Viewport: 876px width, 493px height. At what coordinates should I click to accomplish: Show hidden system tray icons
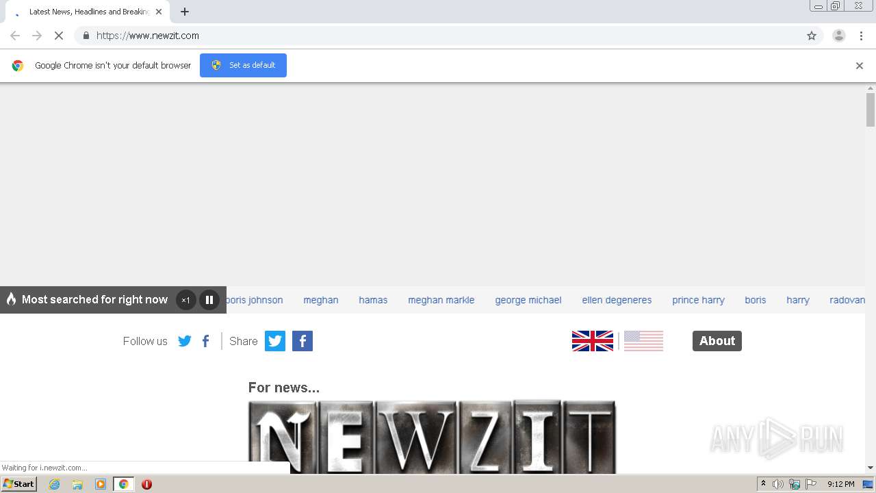point(763,484)
